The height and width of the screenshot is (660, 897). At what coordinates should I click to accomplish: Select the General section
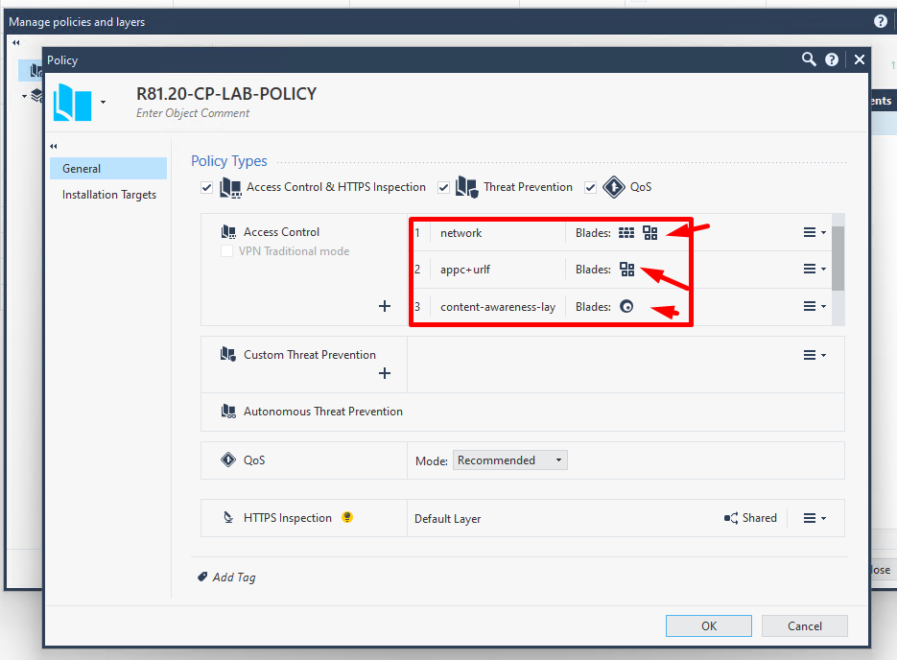(108, 169)
